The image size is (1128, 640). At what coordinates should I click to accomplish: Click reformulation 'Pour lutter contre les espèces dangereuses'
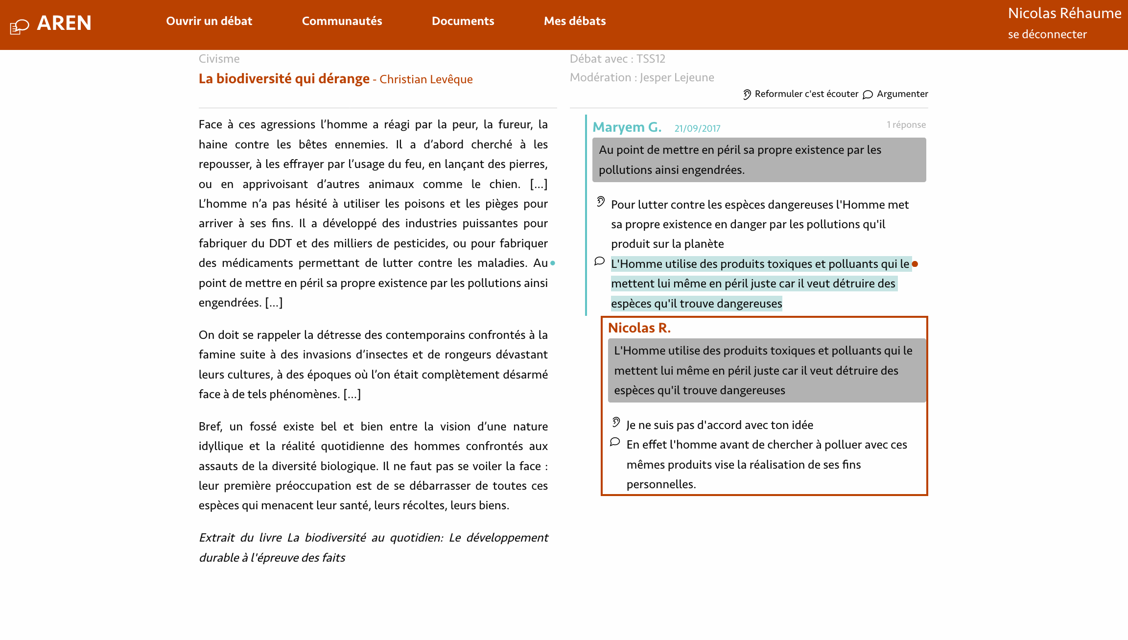(759, 224)
